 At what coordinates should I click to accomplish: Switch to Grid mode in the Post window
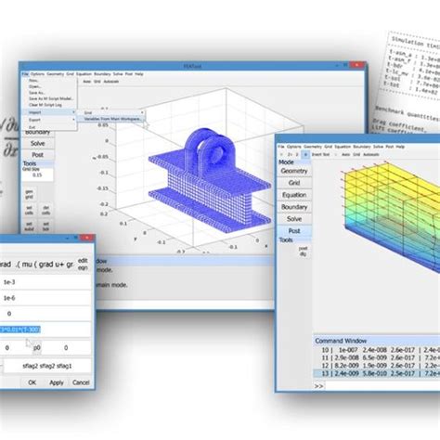coord(294,183)
